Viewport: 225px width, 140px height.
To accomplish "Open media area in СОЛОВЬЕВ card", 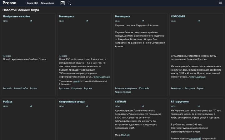I will point(196,39).
